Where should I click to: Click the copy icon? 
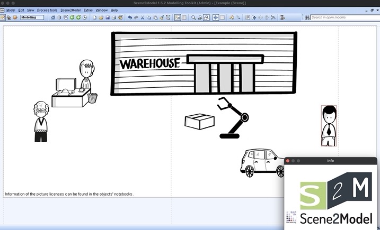(149, 17)
